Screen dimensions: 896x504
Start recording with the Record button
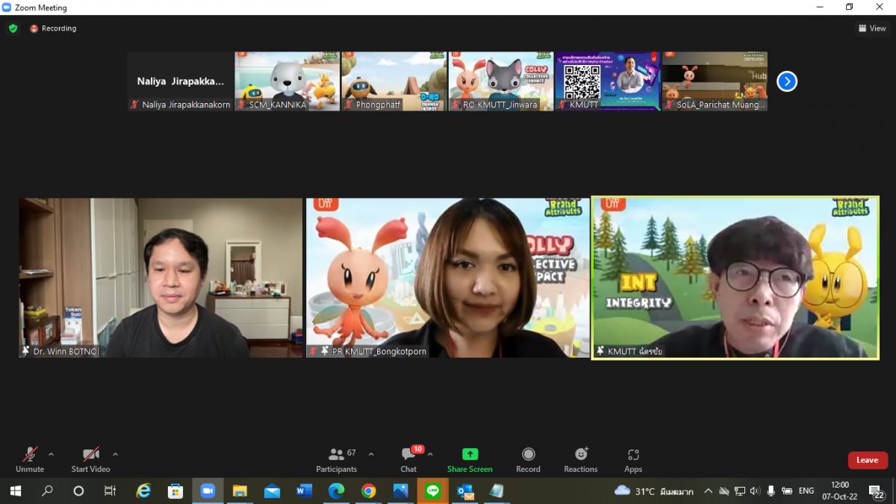[x=528, y=459]
